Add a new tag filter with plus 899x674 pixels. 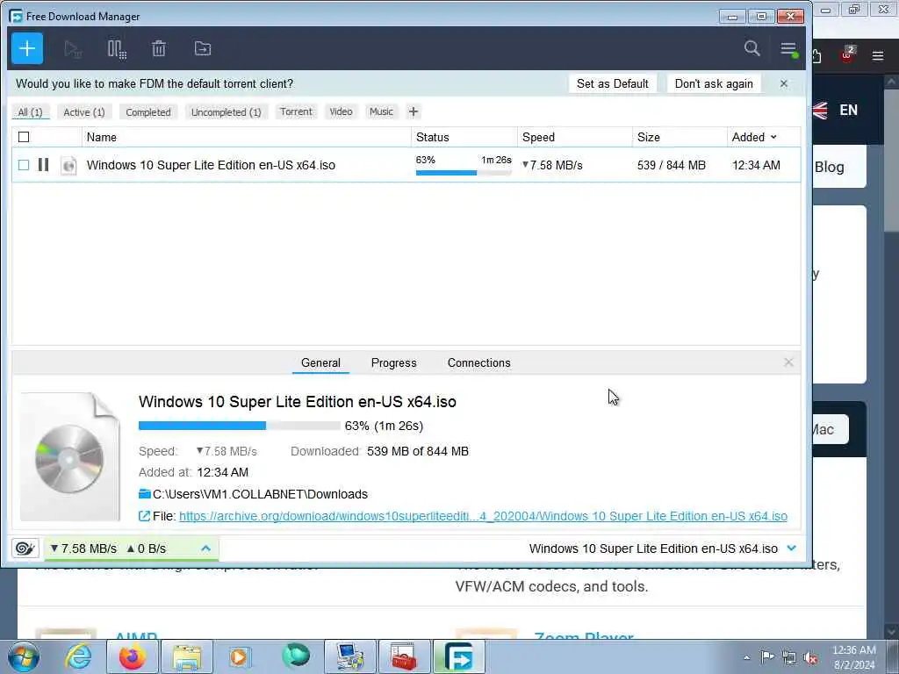(414, 111)
